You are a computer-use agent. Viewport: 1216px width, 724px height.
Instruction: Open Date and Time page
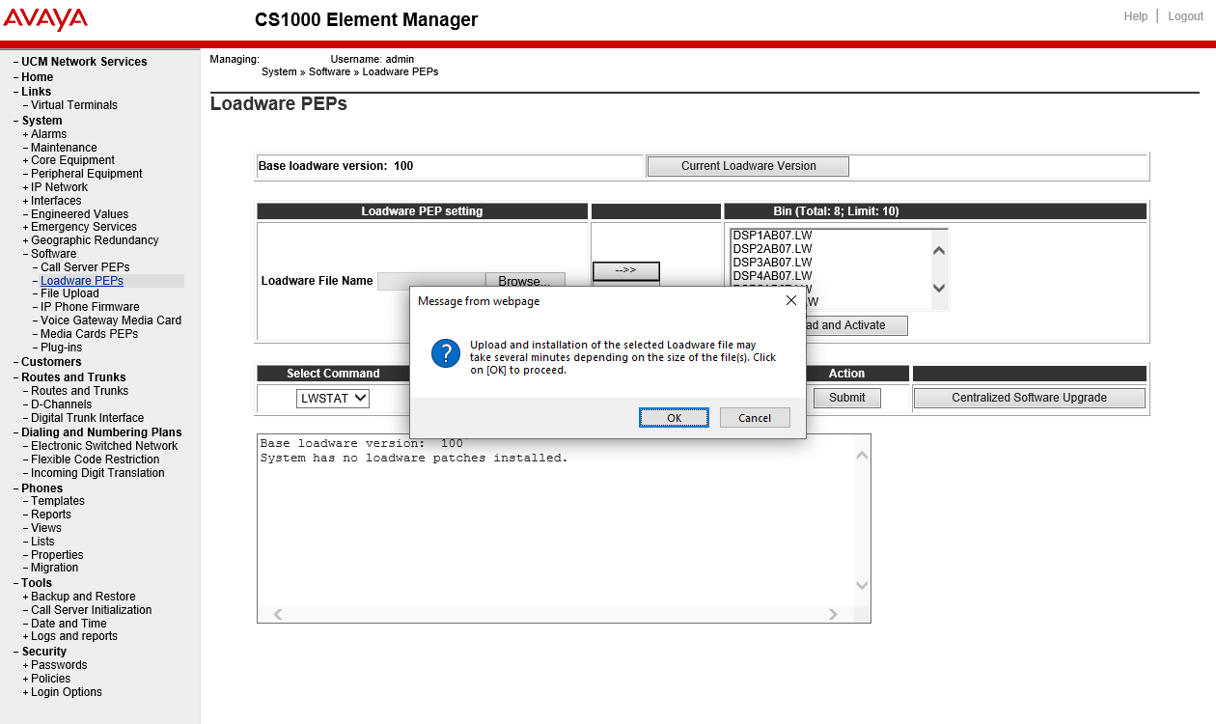click(x=69, y=624)
